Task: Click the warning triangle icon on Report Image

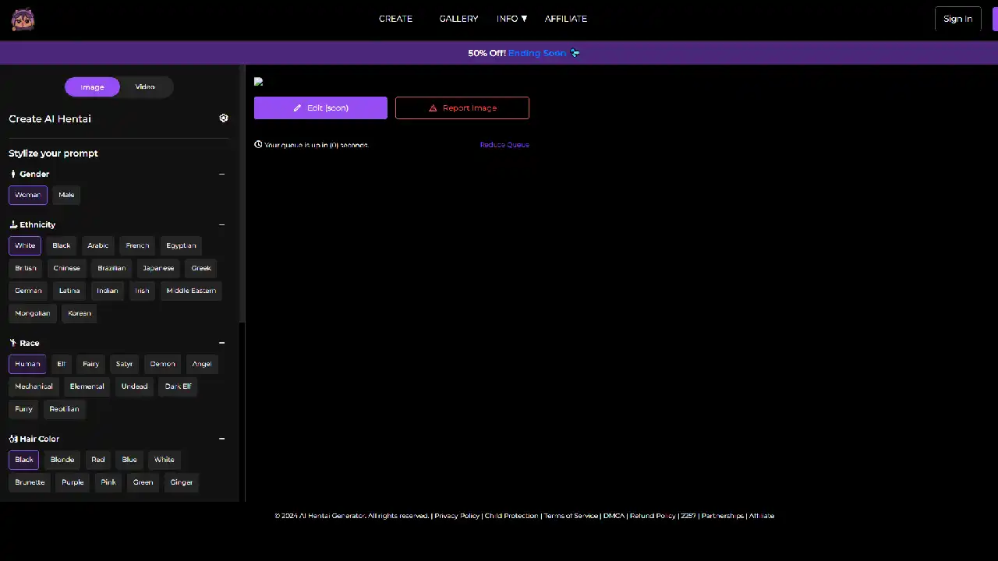Action: click(x=433, y=108)
